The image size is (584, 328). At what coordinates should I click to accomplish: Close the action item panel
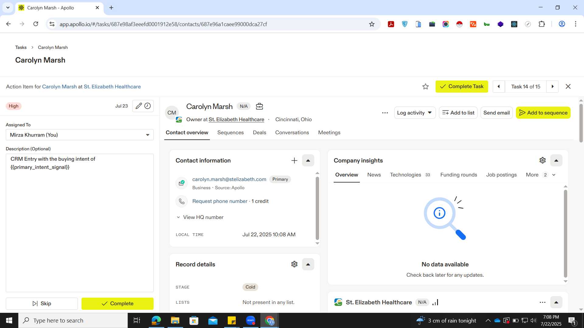[x=568, y=87]
